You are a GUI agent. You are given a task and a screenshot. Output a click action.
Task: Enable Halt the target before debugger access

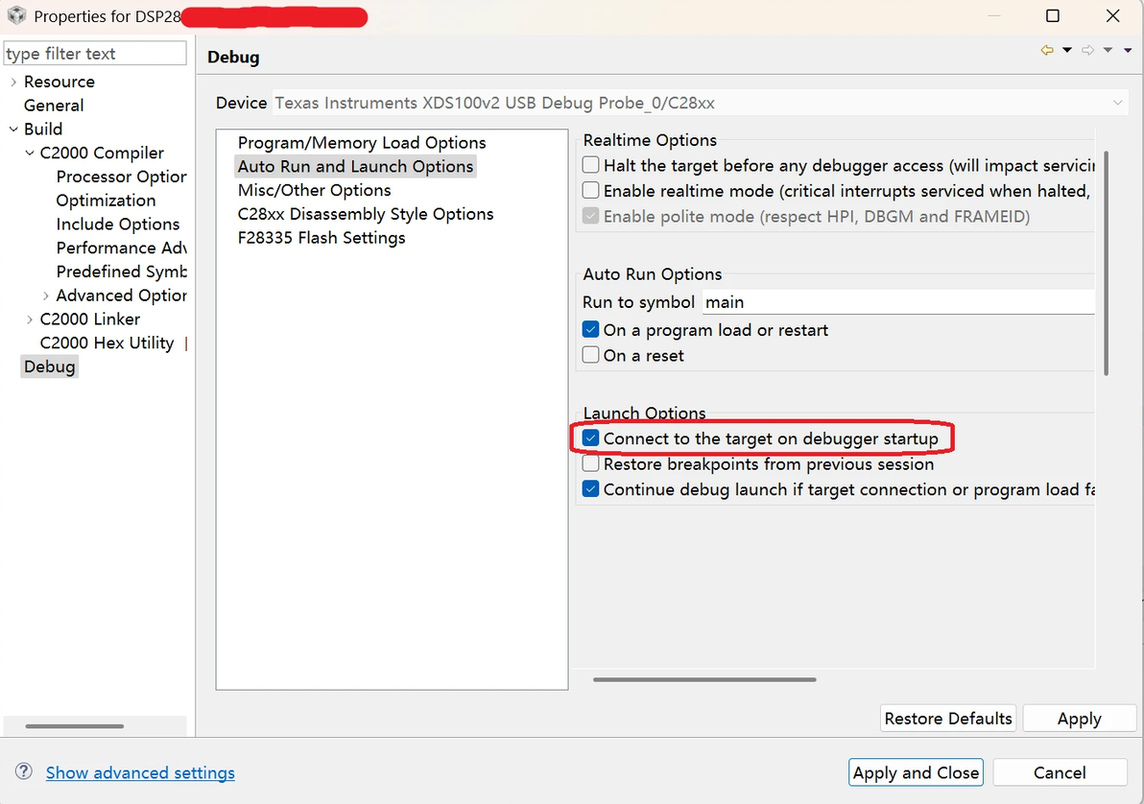(x=591, y=166)
